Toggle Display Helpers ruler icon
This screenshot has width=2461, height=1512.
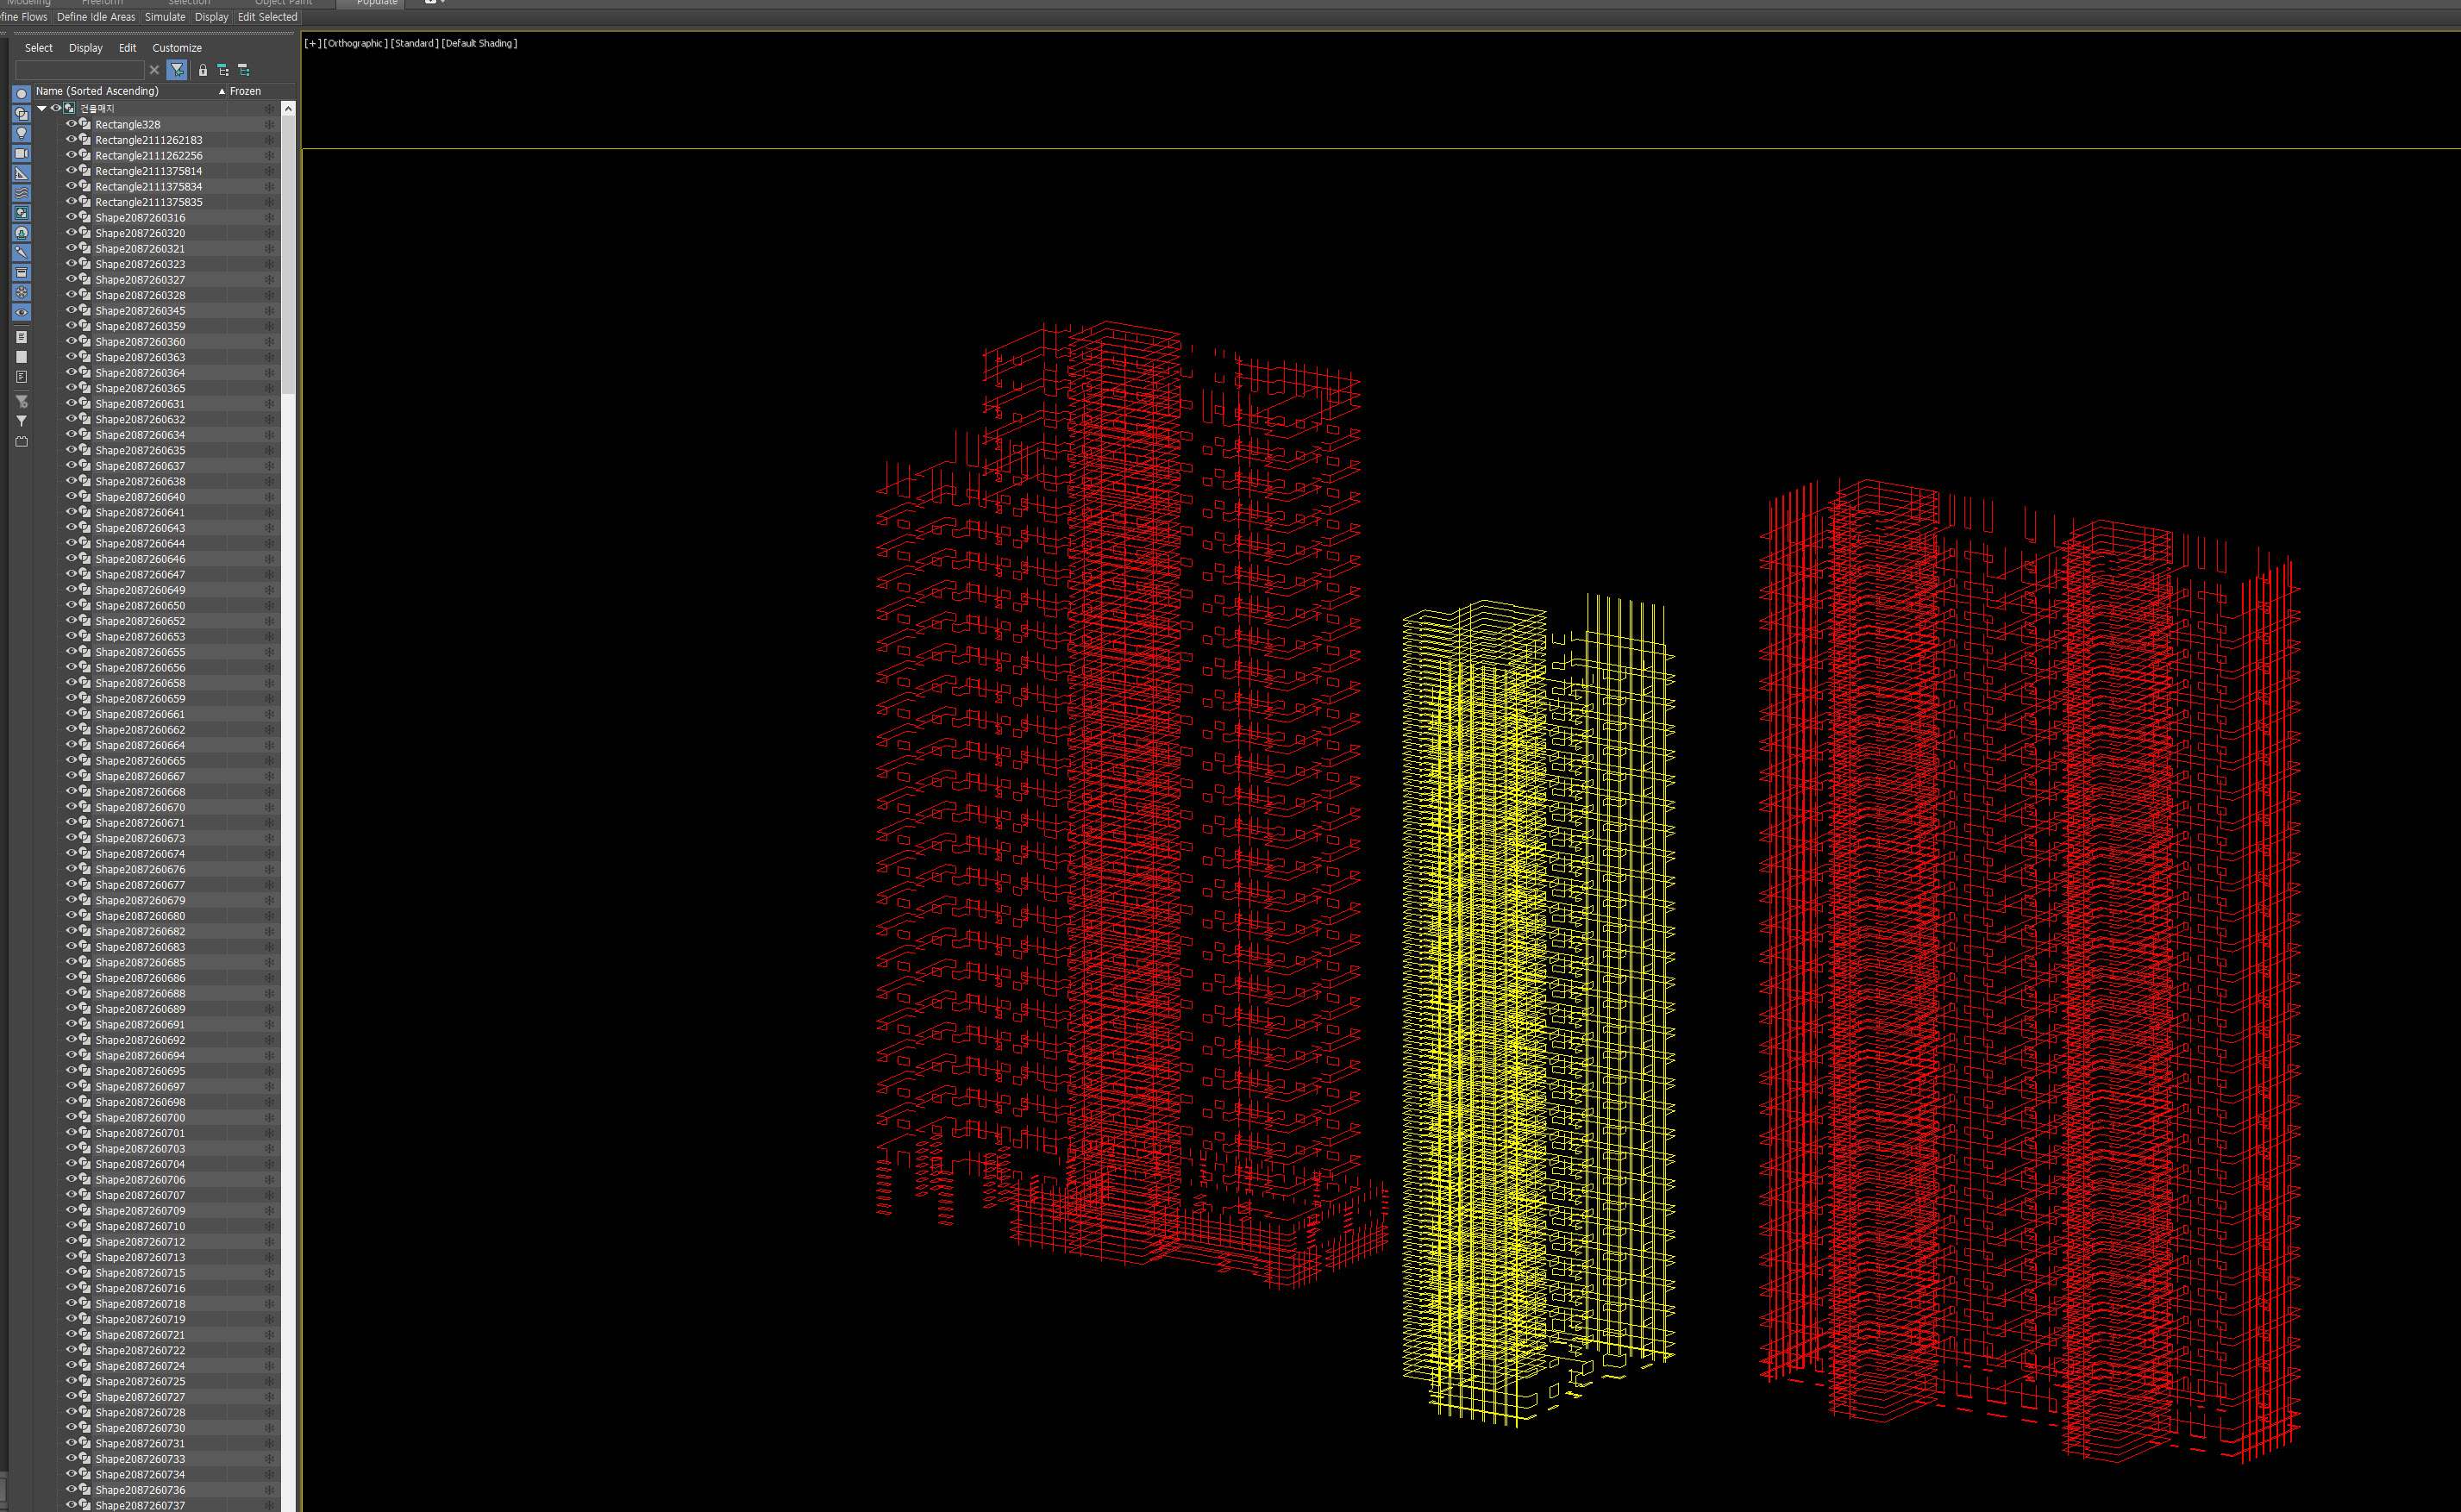tap(21, 174)
